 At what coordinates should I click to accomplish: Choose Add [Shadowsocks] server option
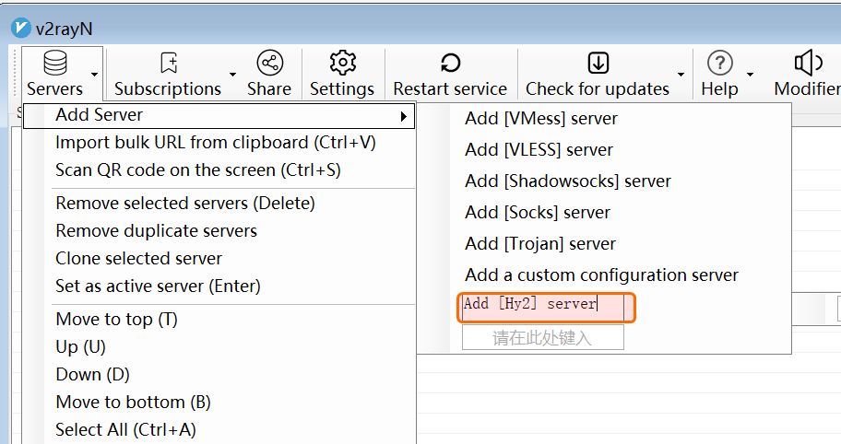(568, 181)
